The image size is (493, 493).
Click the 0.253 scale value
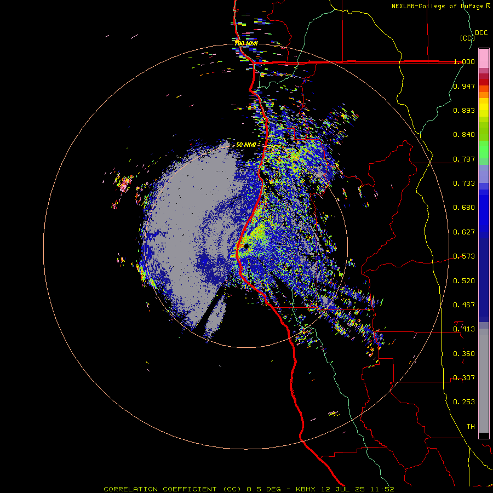464,402
